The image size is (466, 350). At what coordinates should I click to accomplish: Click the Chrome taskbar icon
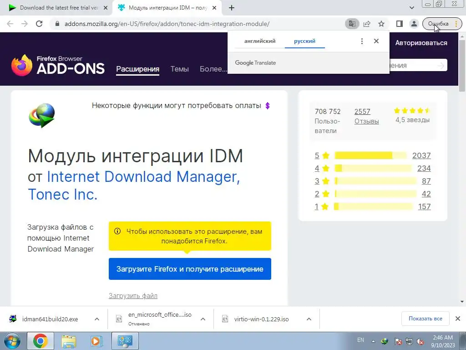pos(41,341)
